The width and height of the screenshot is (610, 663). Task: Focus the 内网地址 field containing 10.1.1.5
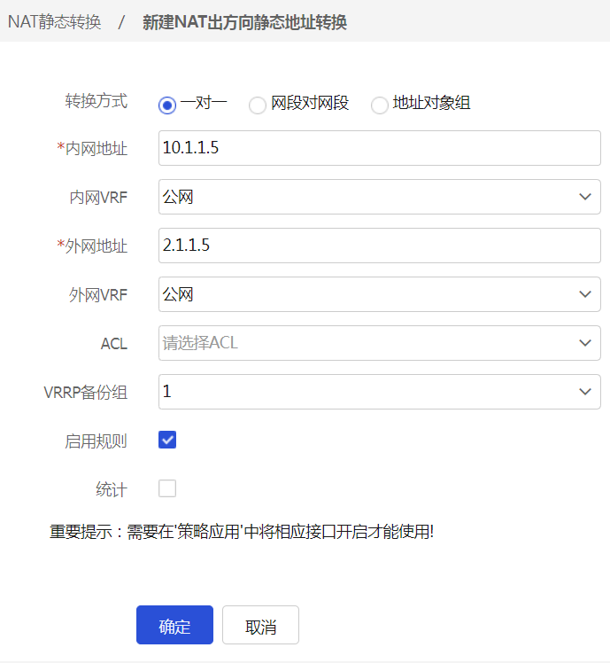click(x=379, y=148)
